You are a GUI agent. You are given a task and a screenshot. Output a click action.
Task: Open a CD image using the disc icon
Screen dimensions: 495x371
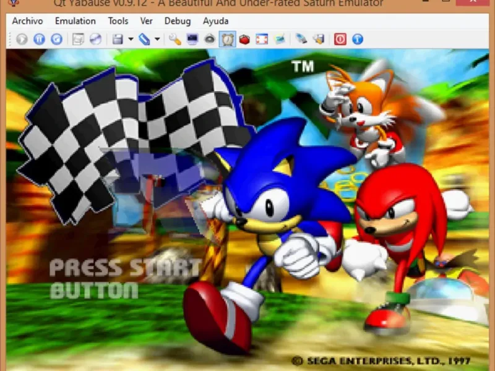click(x=95, y=39)
